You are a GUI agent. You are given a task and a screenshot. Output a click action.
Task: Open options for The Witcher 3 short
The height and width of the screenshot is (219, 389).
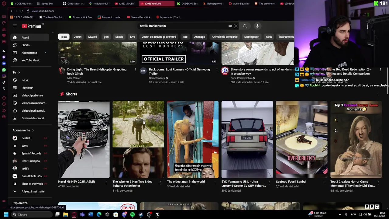coord(160,183)
